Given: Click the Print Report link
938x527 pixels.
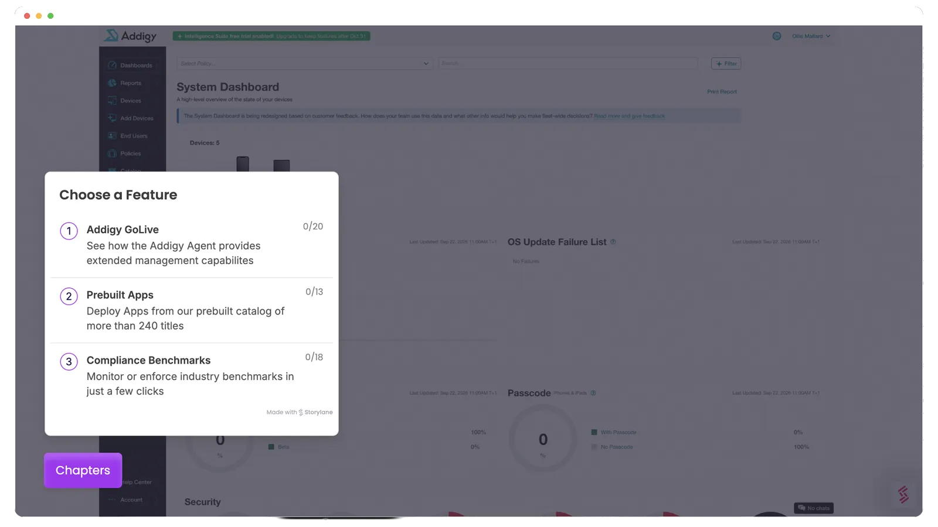Looking at the screenshot, I should (x=722, y=92).
